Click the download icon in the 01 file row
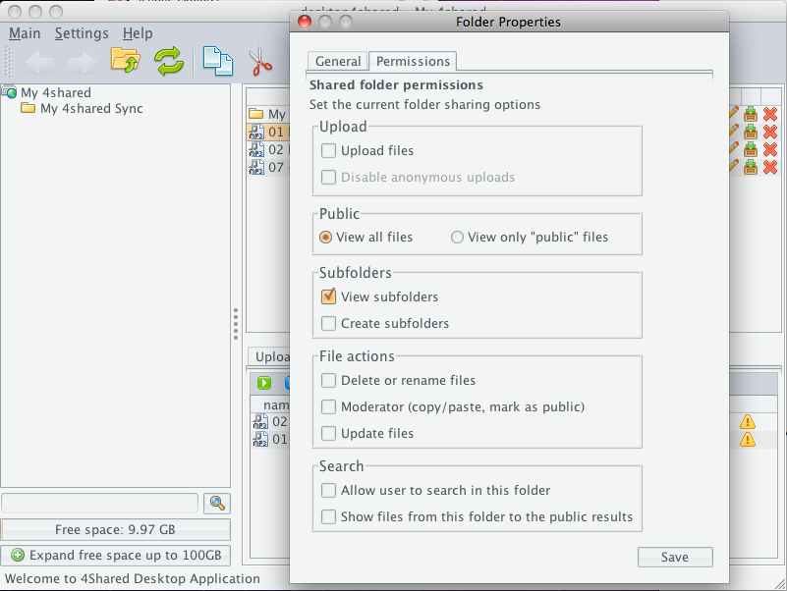787x591 pixels. (x=751, y=132)
